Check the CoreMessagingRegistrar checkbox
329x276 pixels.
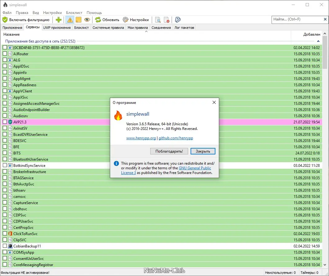(x=5, y=265)
